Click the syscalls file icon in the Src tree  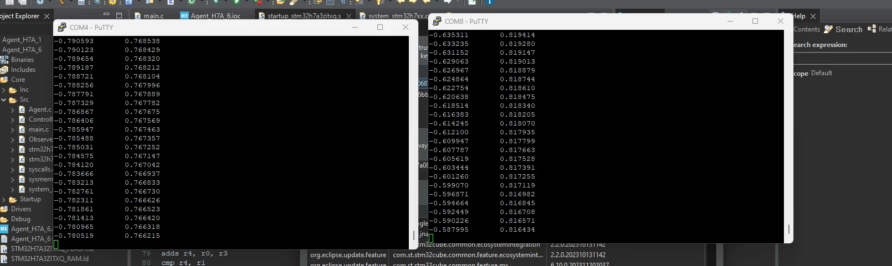22,169
